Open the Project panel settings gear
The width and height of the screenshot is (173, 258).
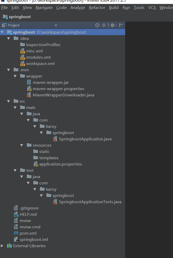click(x=113, y=25)
